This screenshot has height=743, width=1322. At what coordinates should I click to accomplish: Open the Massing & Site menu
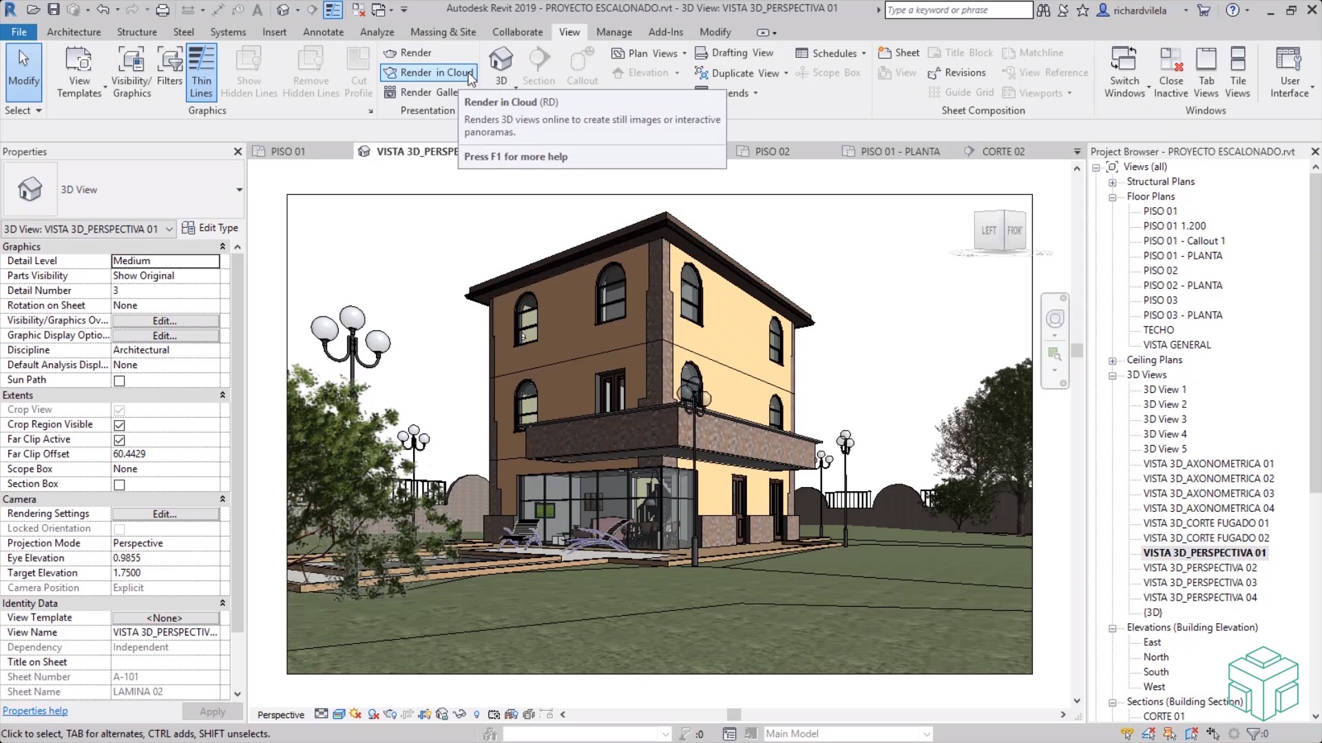pyautogui.click(x=442, y=32)
